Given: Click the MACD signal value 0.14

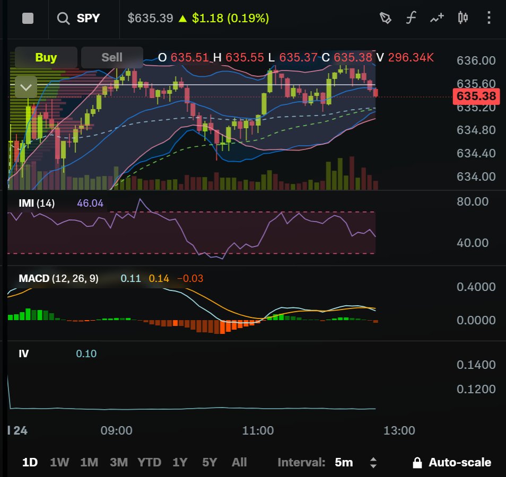Looking at the screenshot, I should coord(159,278).
